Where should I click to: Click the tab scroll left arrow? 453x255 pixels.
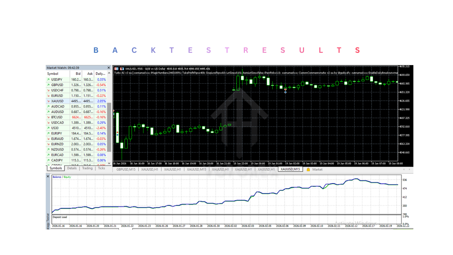point(404,170)
